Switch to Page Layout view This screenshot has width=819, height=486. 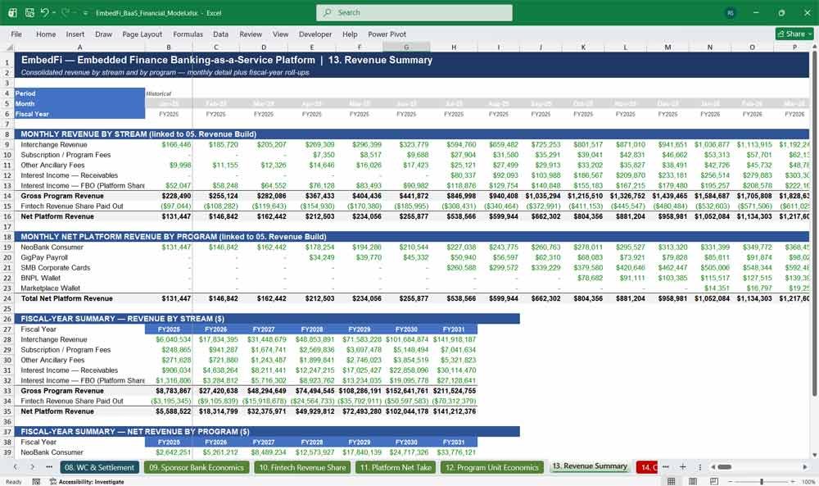(693, 481)
